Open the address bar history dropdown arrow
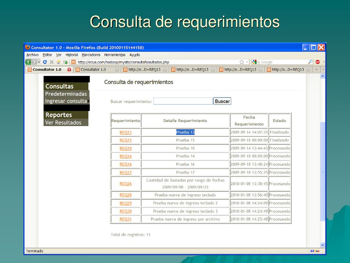 [247, 62]
